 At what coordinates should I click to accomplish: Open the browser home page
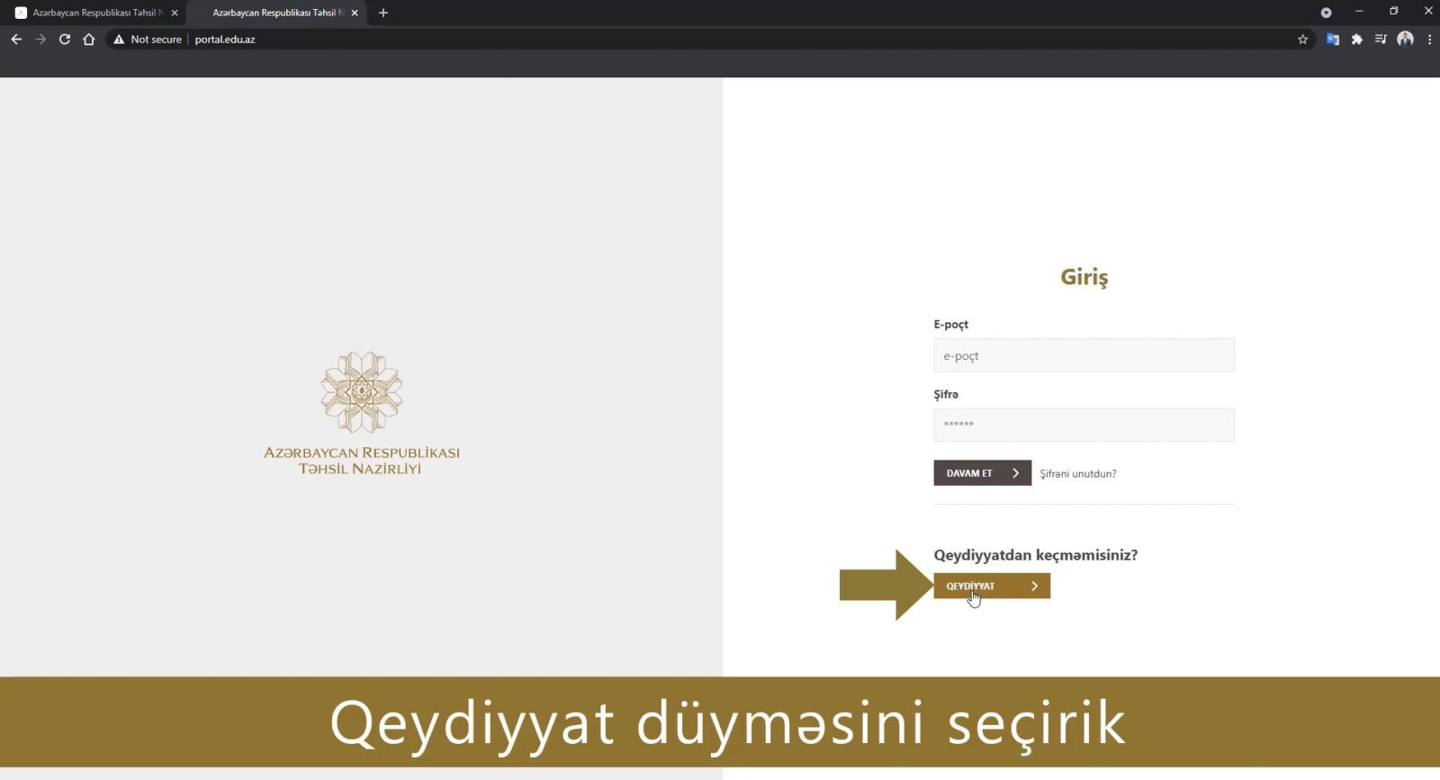click(89, 40)
